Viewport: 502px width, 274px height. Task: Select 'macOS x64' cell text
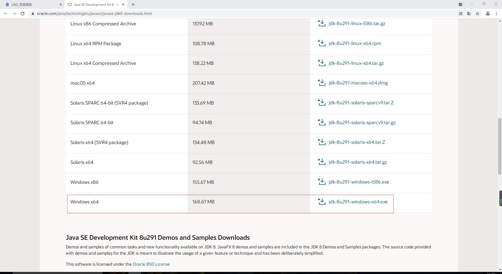tap(82, 83)
